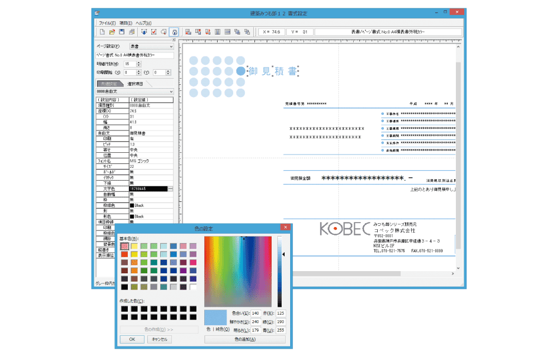Click the luminance slider triangle
558x357 pixels.
click(x=283, y=254)
